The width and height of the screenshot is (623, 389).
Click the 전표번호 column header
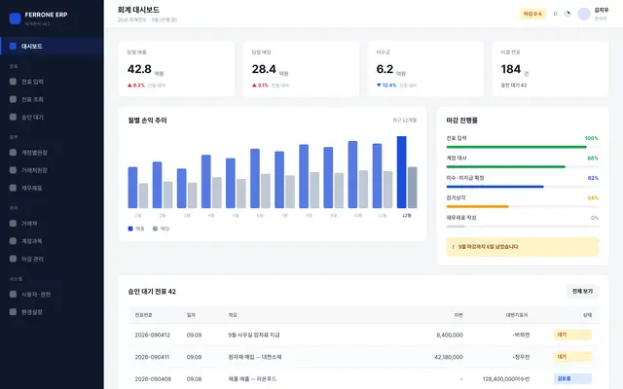(143, 315)
